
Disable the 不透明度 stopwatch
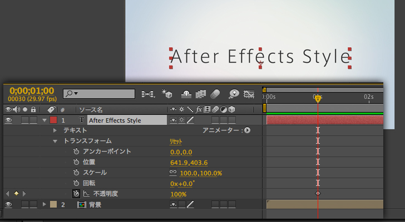(x=76, y=194)
